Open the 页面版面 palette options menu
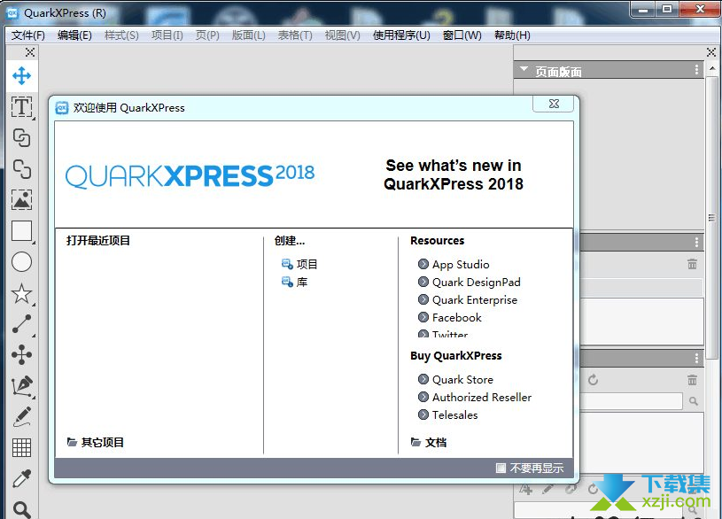This screenshot has width=722, height=519. click(x=696, y=70)
